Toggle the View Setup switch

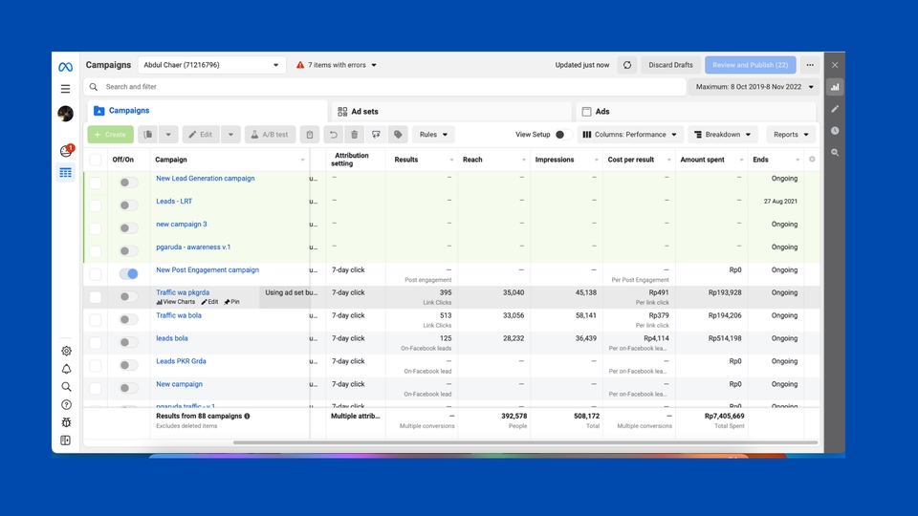click(x=562, y=135)
